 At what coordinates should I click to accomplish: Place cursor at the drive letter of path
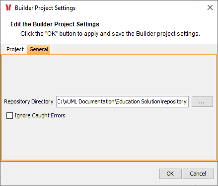click(59, 101)
